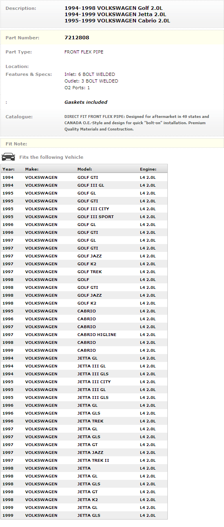Click the Engine column header

[148, 169]
